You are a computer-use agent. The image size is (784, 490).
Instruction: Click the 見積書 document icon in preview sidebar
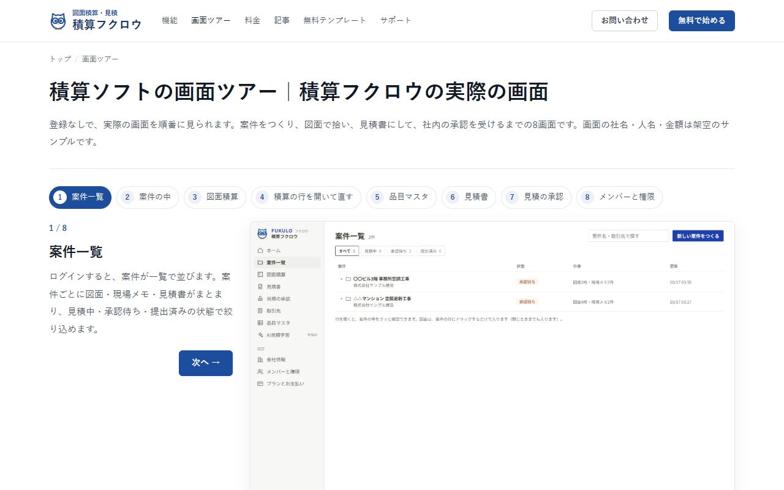pyautogui.click(x=260, y=287)
